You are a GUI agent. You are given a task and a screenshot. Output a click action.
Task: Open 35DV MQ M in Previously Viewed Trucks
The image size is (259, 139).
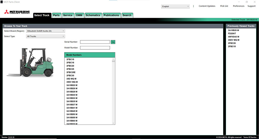(x=234, y=40)
